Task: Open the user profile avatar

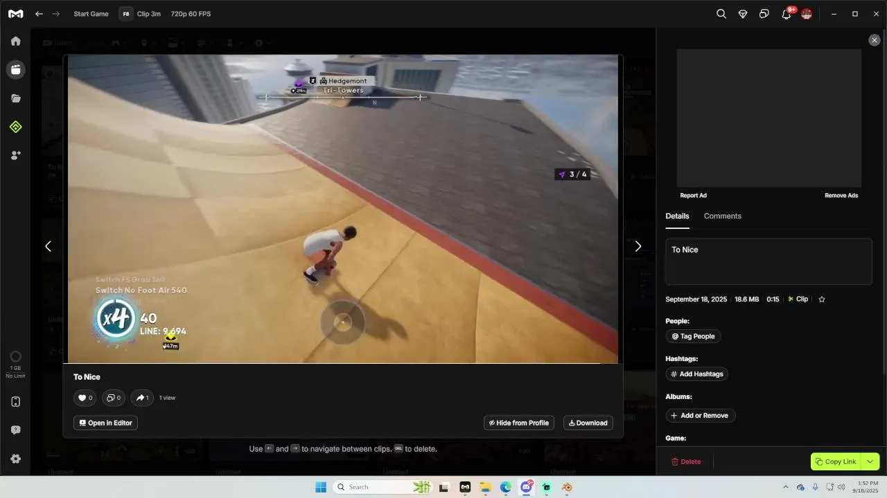Action: tap(807, 14)
